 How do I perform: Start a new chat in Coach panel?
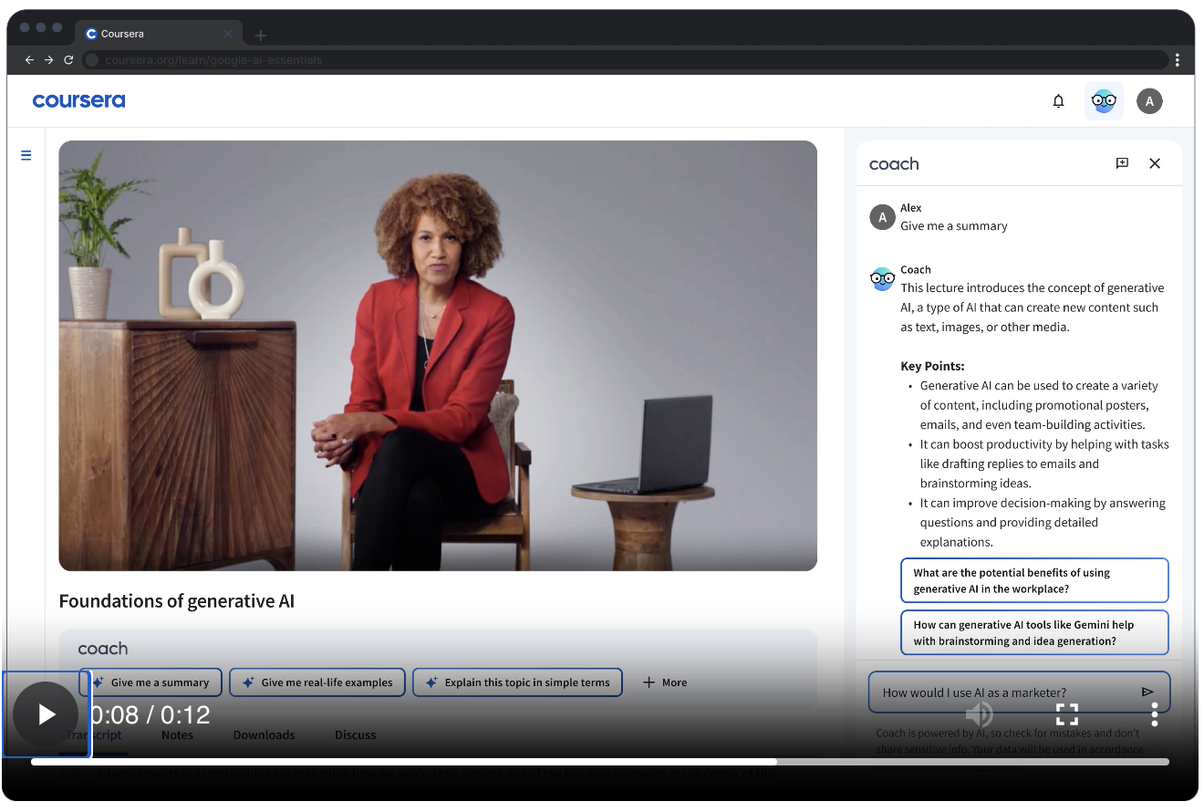(1122, 163)
